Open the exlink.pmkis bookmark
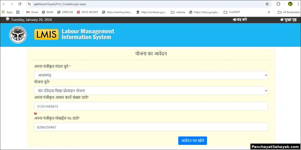This screenshot has height=150, width=301. tap(117, 12)
